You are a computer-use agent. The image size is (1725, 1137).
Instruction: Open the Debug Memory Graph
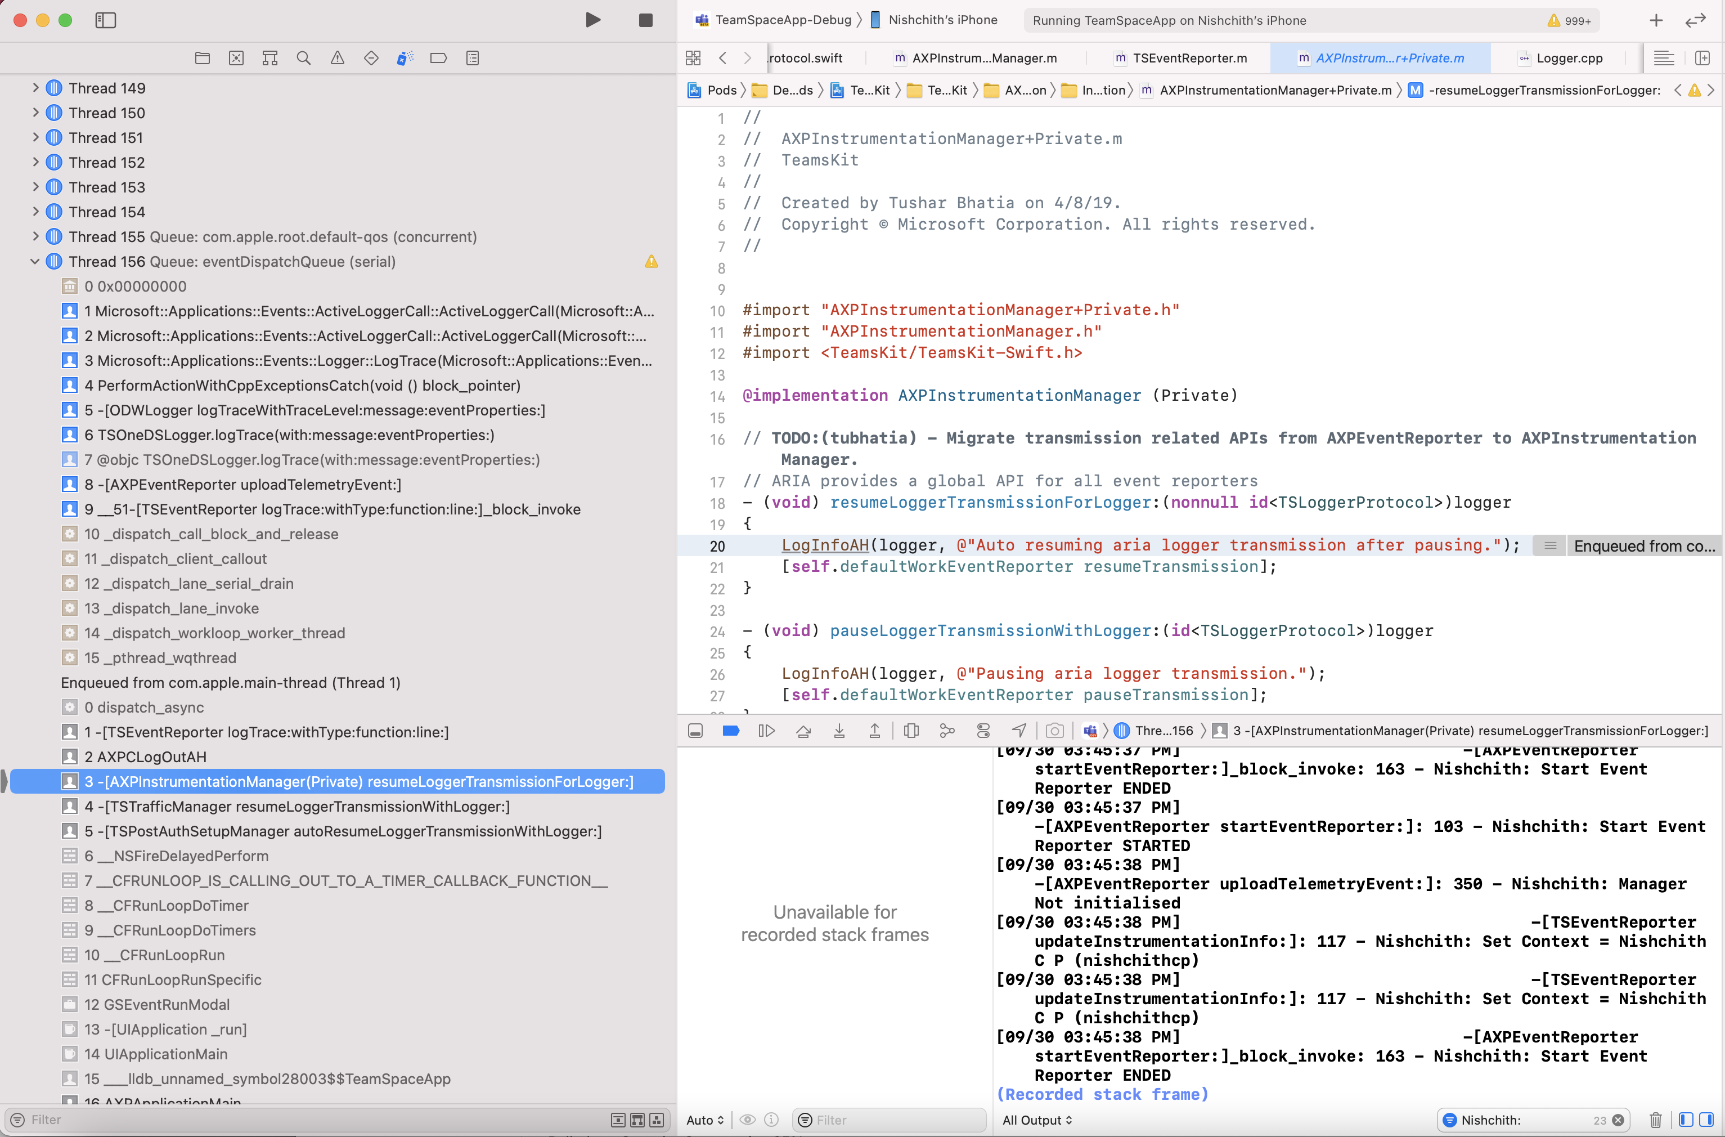pos(947,730)
